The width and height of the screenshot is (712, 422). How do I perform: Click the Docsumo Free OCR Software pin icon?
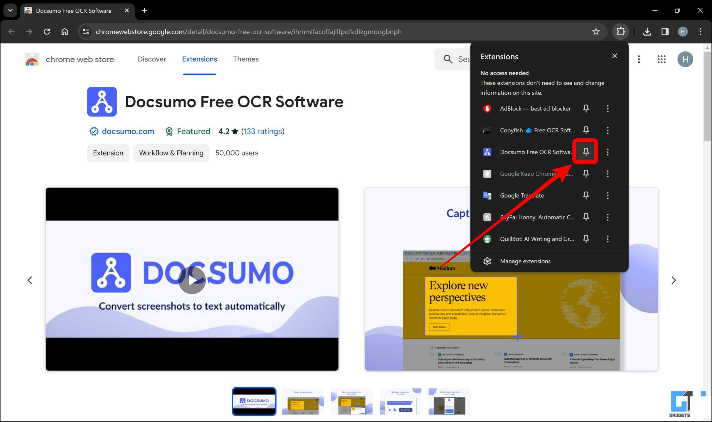pos(585,152)
